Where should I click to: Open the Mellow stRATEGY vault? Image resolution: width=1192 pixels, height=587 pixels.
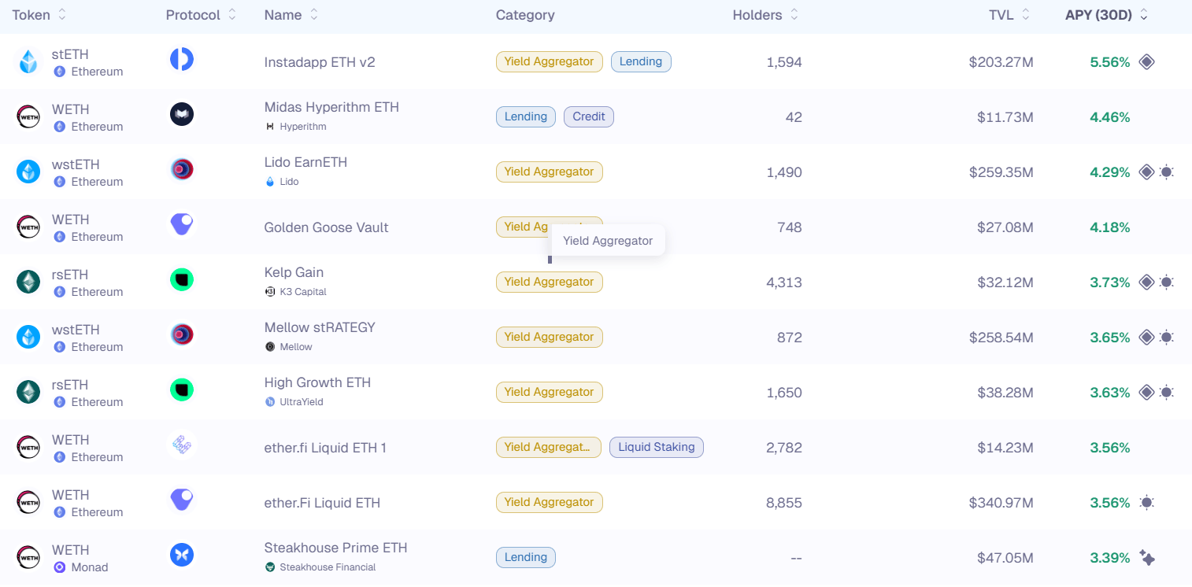320,327
